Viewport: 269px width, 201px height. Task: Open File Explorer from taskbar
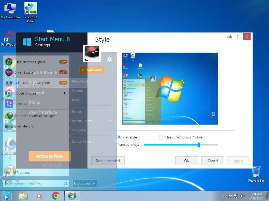23,196
